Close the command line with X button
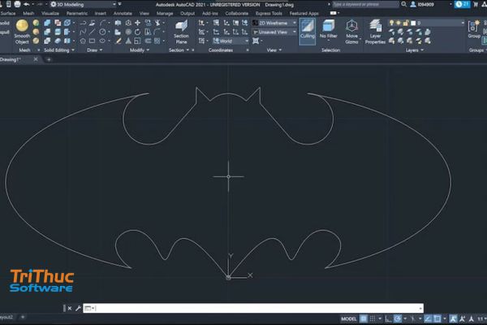Image resolution: width=487 pixels, height=325 pixels. click(70, 308)
